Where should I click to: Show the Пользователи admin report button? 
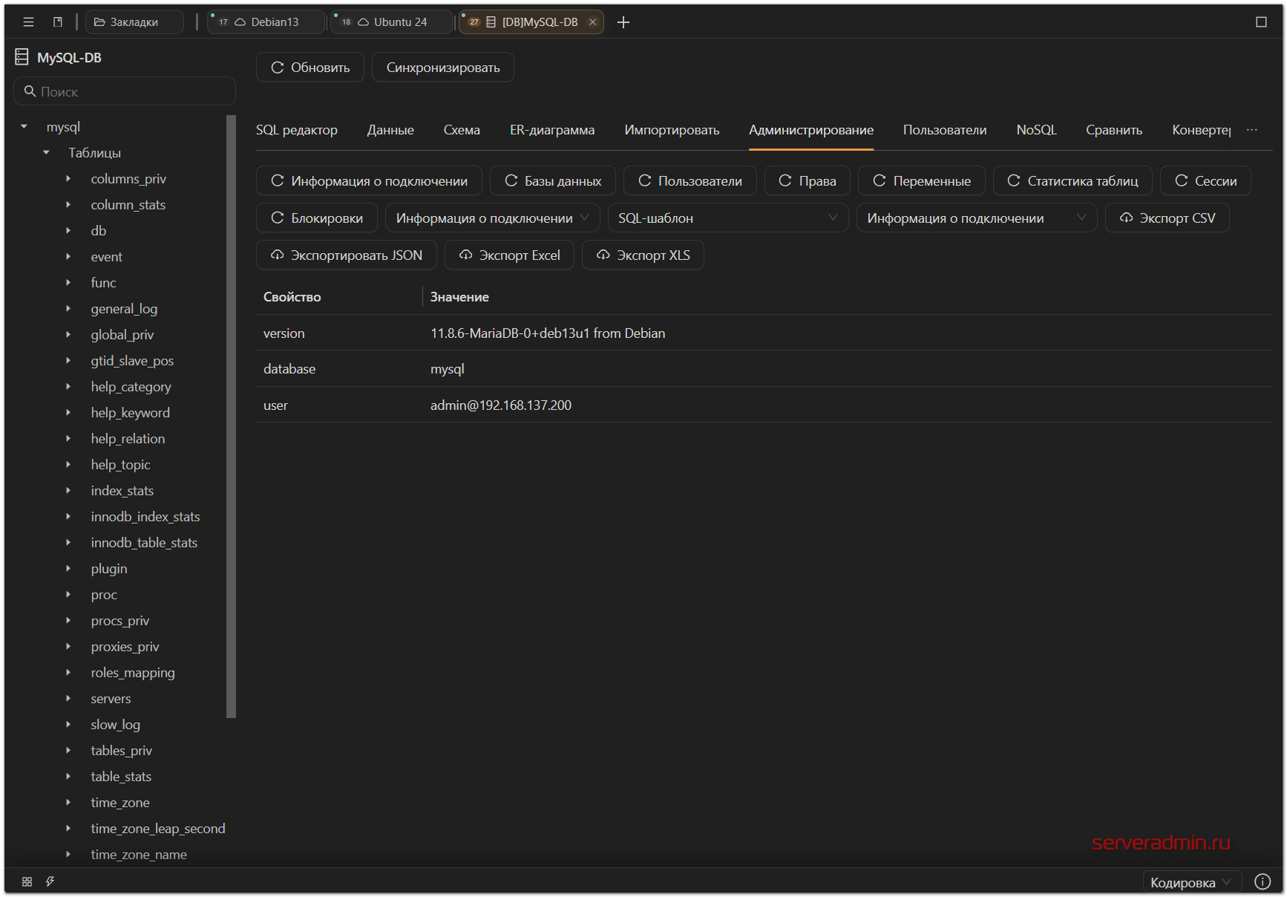690,180
